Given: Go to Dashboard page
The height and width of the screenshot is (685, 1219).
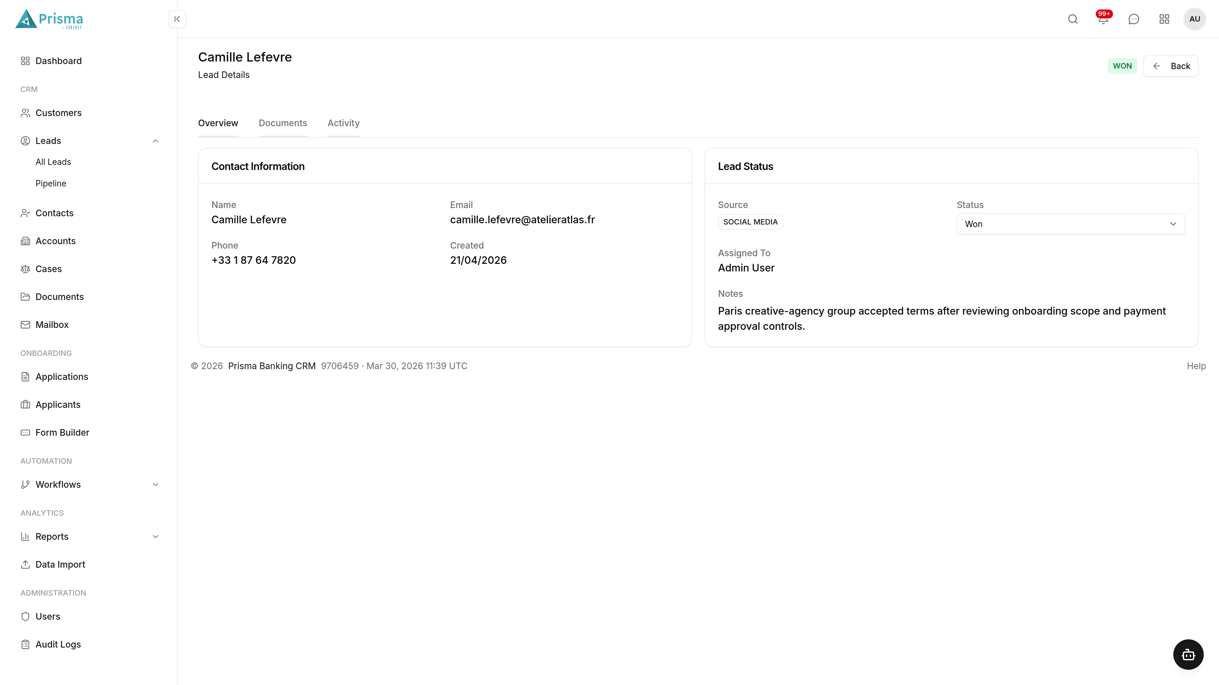Looking at the screenshot, I should coord(58,61).
